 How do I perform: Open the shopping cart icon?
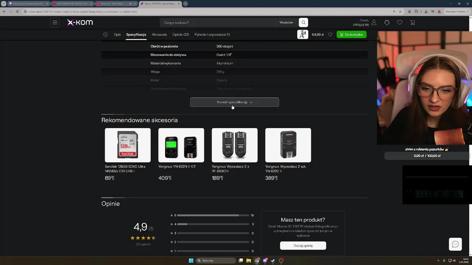[413, 22]
